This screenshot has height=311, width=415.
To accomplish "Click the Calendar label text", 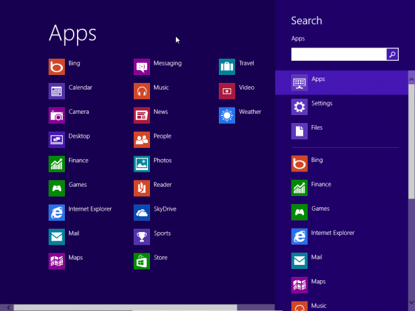I will pos(80,88).
